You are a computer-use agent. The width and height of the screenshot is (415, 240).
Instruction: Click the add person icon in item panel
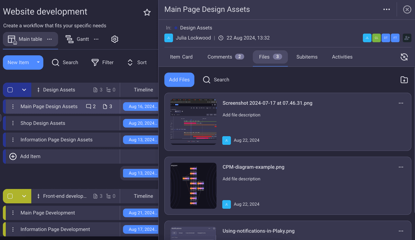coord(407,38)
